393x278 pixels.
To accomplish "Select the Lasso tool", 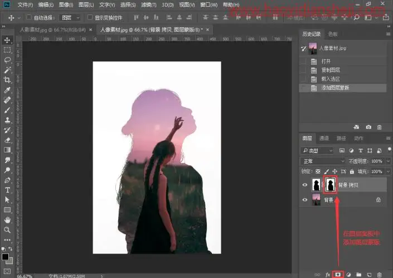I will 7,60.
